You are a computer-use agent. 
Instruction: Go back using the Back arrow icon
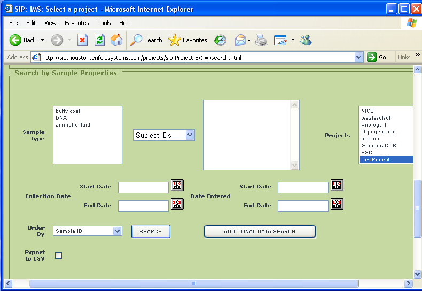[x=15, y=40]
